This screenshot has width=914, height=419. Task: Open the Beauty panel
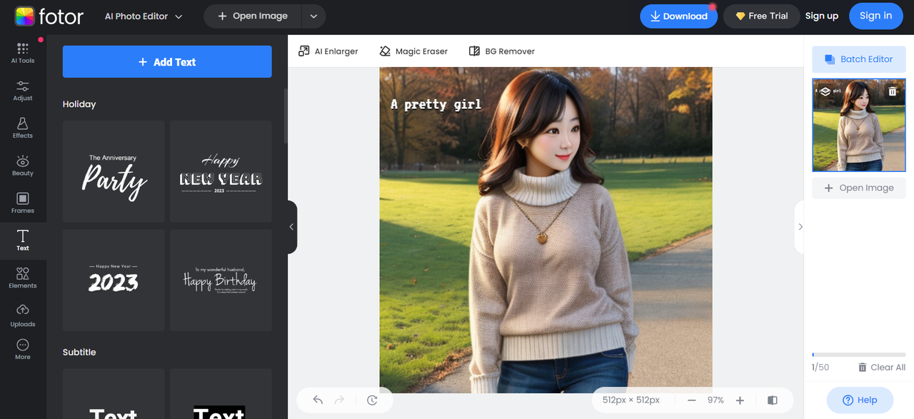pos(23,166)
